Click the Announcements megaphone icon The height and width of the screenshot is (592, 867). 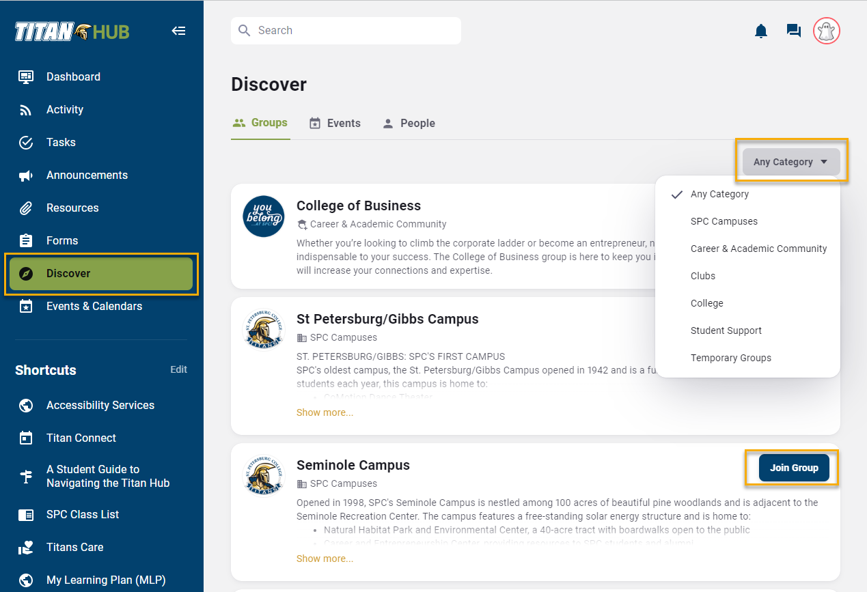click(x=26, y=175)
